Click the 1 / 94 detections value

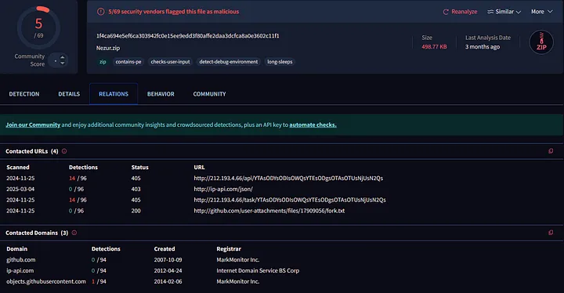click(x=99, y=281)
